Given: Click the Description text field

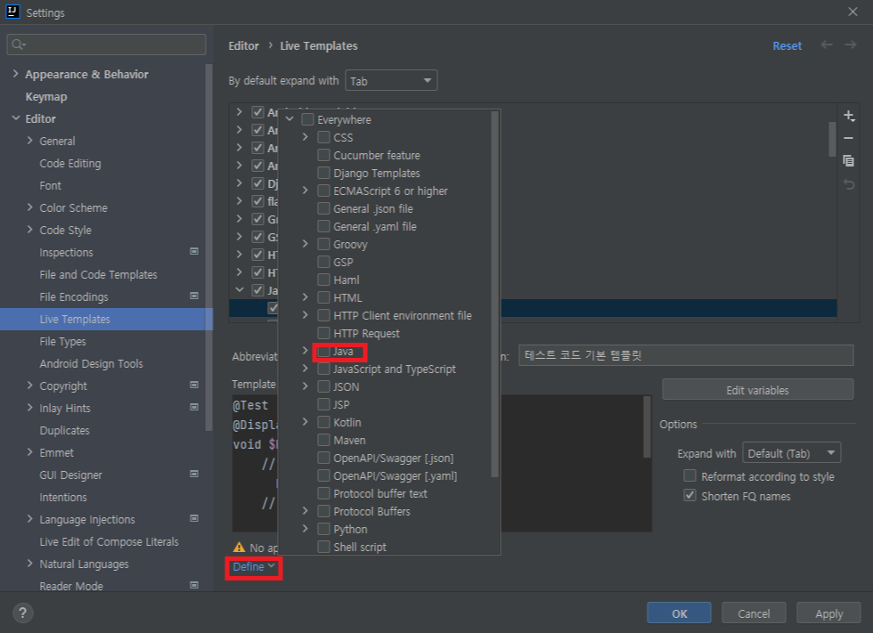Looking at the screenshot, I should click(685, 355).
